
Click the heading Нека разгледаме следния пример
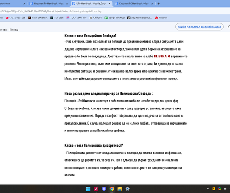pos(109,93)
